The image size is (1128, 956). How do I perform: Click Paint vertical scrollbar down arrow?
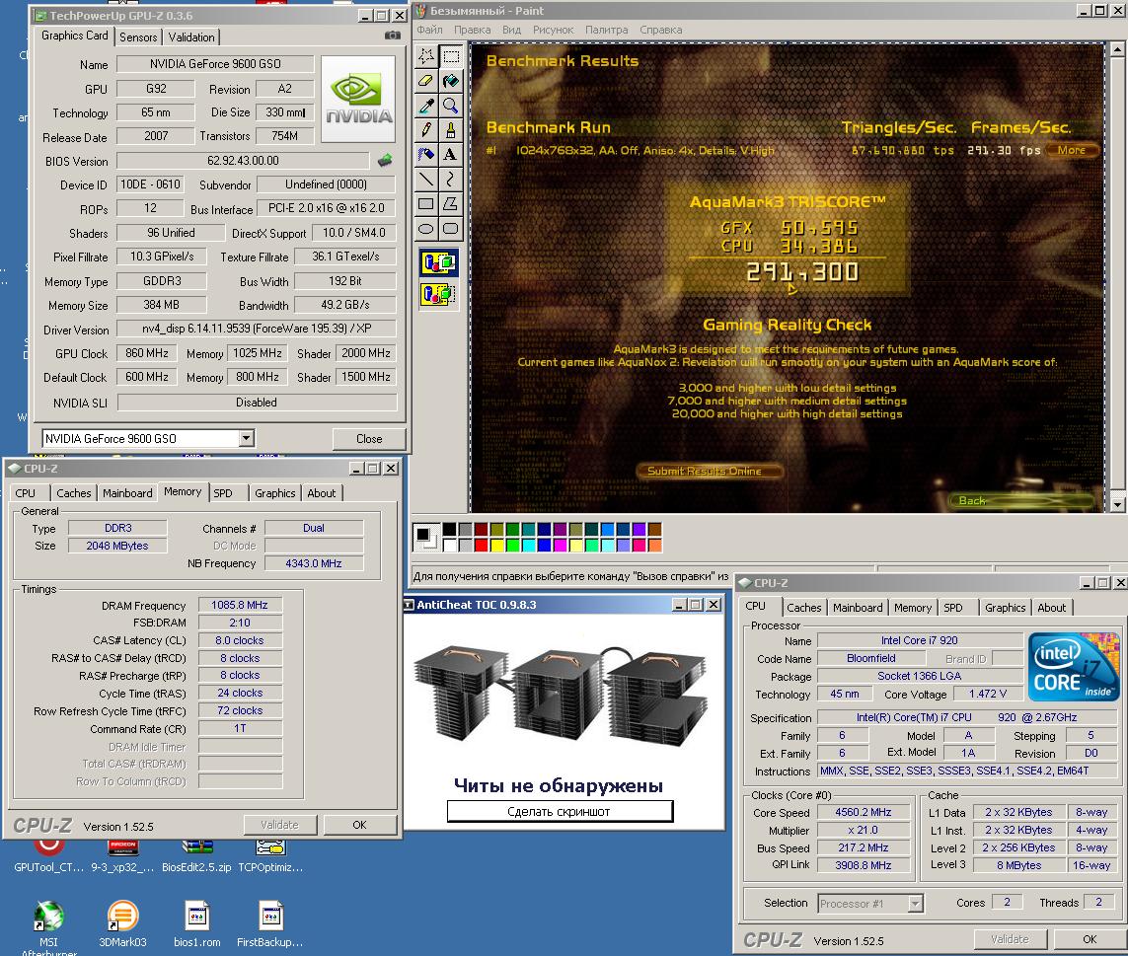(1117, 505)
